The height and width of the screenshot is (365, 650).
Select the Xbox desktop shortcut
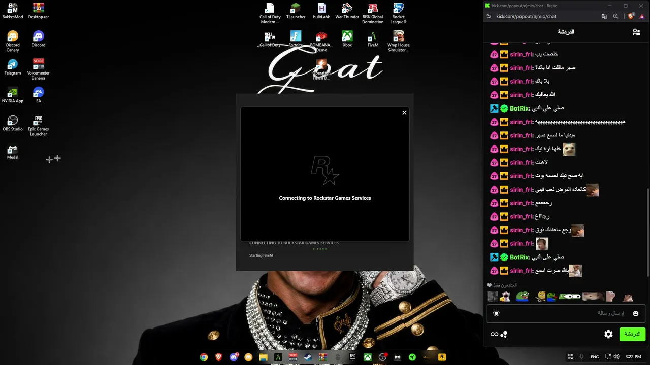pos(347,39)
